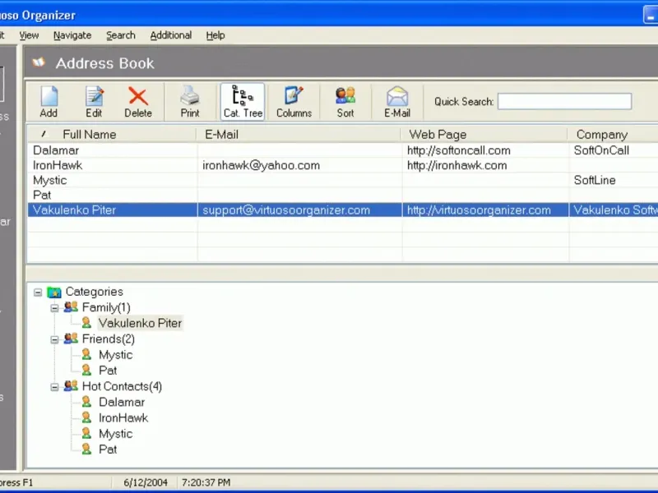This screenshot has width=658, height=493.
Task: Click the 7:20:37 PM time in status bar
Action: click(206, 482)
